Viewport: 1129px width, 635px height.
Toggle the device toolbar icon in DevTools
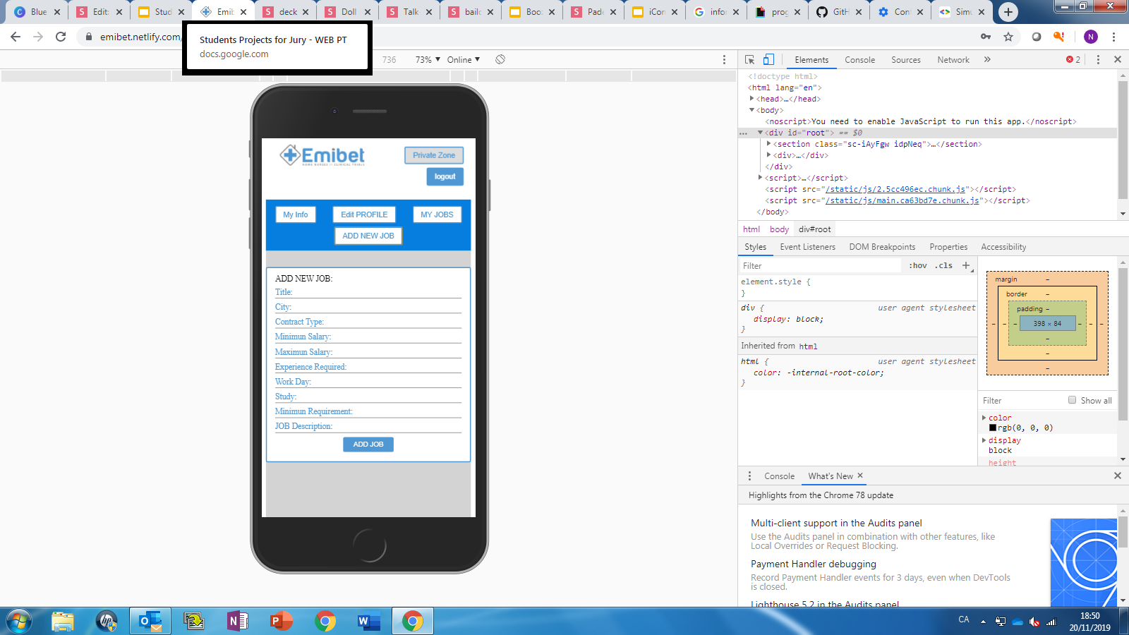[768, 60]
